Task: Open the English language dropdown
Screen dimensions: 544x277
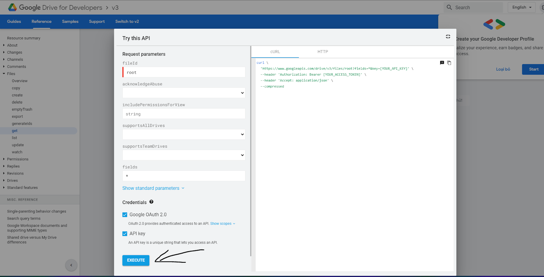Action: [x=522, y=7]
